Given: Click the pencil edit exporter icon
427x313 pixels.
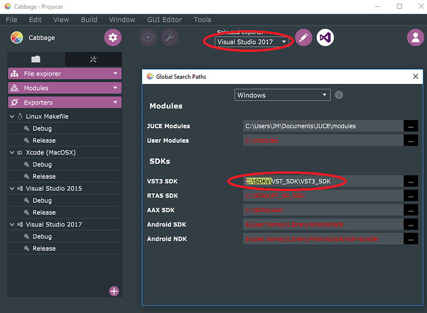Looking at the screenshot, I should (304, 38).
